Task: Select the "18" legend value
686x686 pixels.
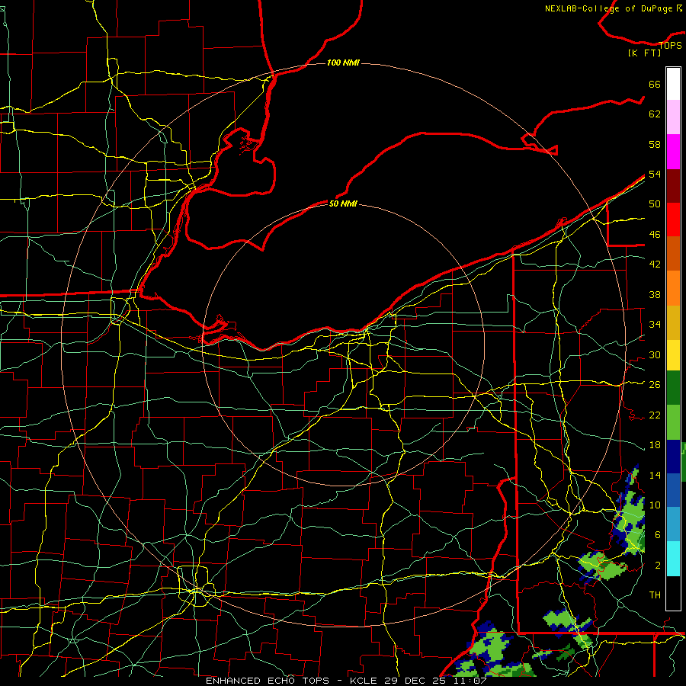Action: pyautogui.click(x=655, y=445)
